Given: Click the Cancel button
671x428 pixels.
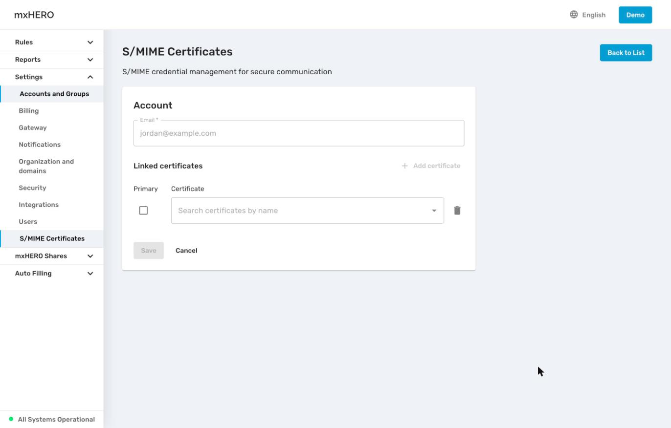Looking at the screenshot, I should tap(186, 251).
